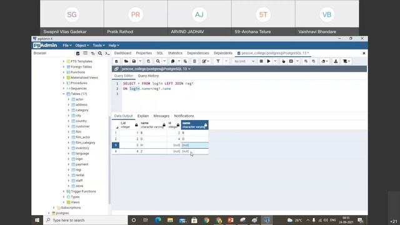Select the postgres database tree item
Viewport: 400px width, 225px height.
click(62, 213)
